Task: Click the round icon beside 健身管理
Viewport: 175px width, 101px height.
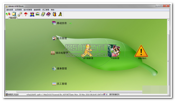Action: tap(54, 69)
